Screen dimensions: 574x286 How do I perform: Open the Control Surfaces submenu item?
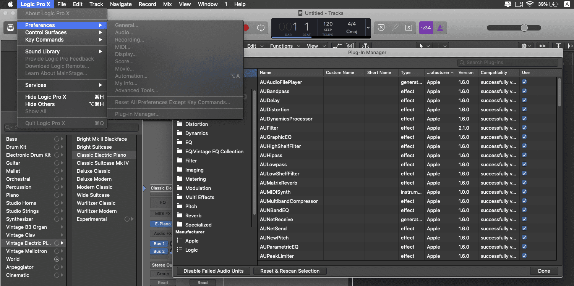click(62, 32)
